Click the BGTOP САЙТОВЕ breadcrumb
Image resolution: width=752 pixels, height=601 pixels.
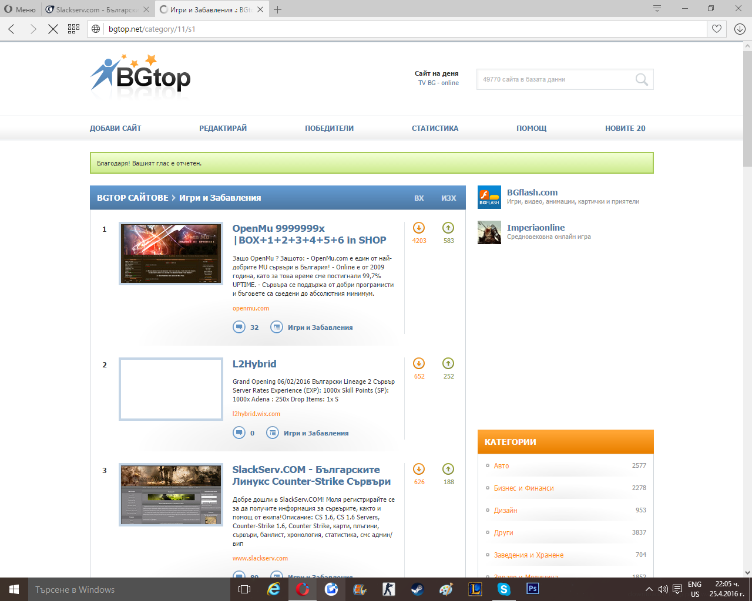(133, 198)
